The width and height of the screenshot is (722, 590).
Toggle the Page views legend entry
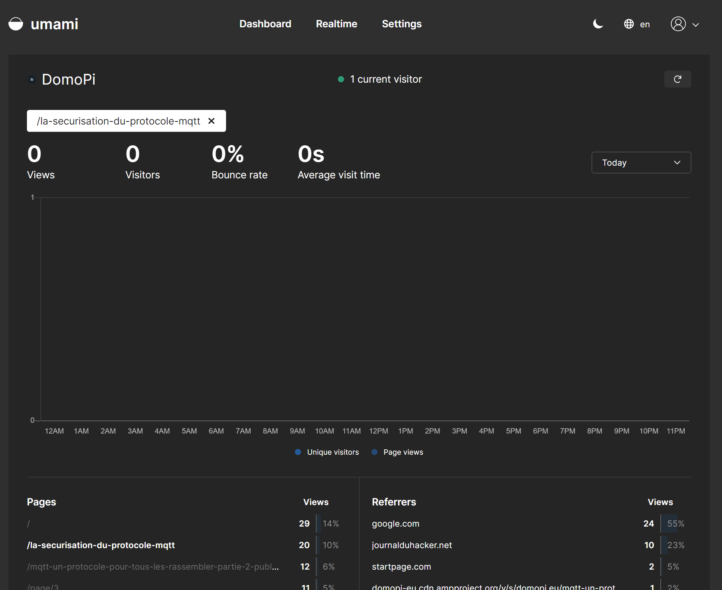[398, 452]
